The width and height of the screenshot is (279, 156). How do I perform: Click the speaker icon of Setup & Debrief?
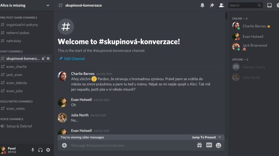click(x=2, y=126)
